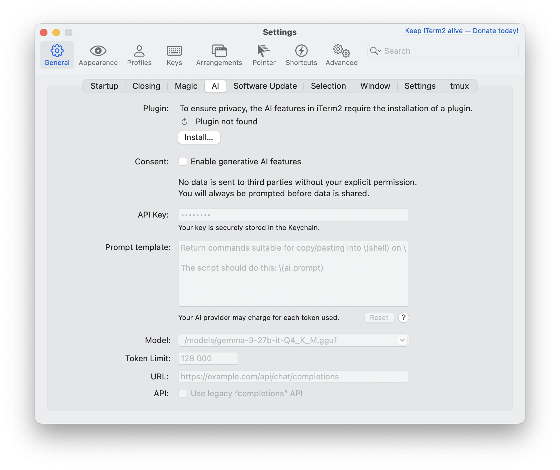Click the Install button for the plugin
Viewport: 560px width, 470px height.
point(199,137)
